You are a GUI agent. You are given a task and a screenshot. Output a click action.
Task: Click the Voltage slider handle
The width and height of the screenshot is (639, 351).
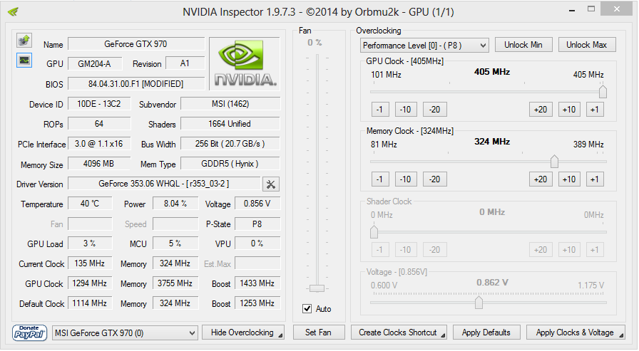(479, 303)
